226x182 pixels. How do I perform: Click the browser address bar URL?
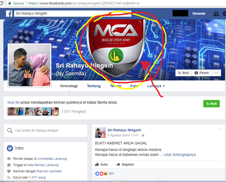click(84, 3)
